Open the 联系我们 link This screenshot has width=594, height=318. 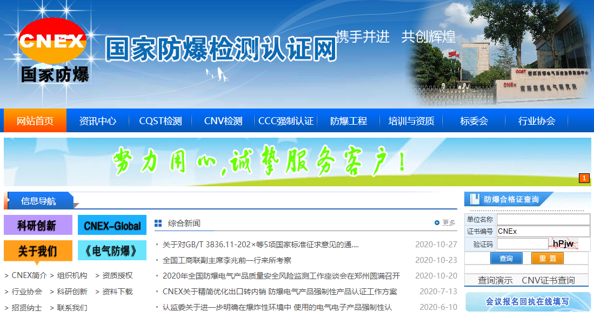point(72,307)
